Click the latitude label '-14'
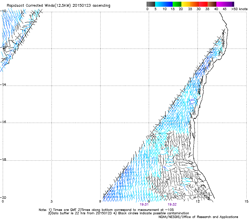 click(3, 85)
